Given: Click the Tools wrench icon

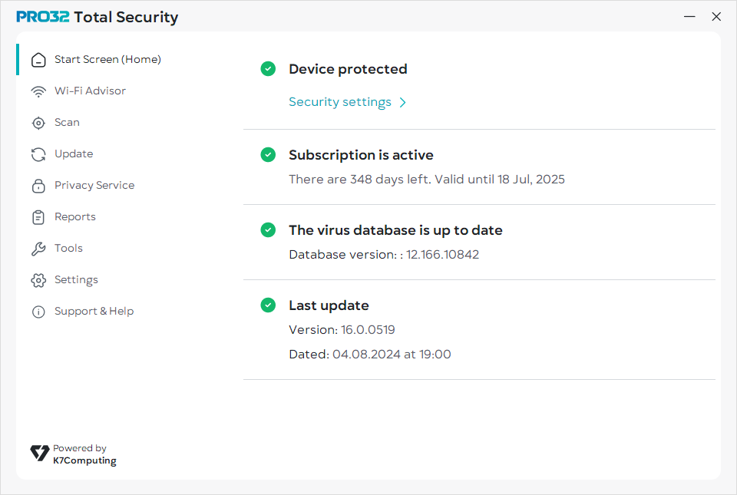Looking at the screenshot, I should (38, 249).
